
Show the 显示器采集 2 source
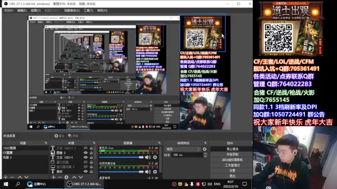(x=86, y=167)
